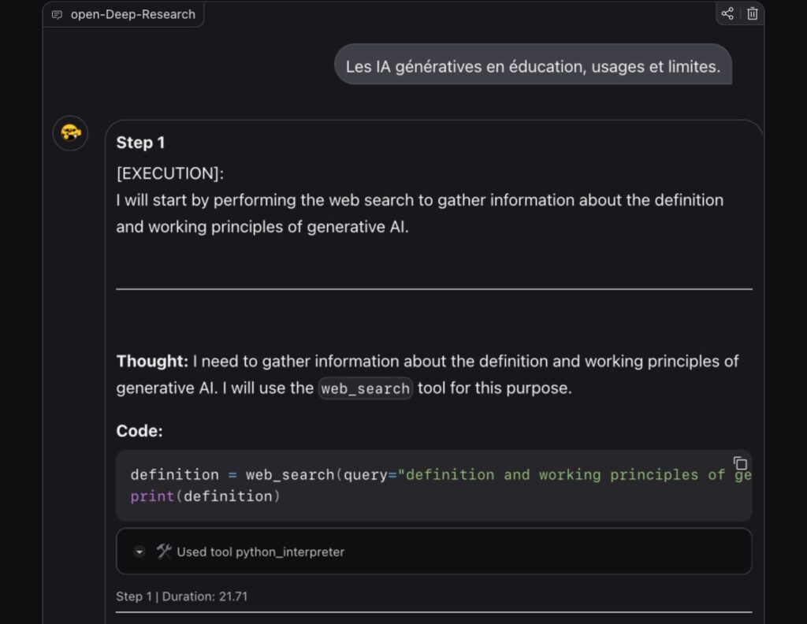Select the open-Deep-Research chat label
807x624 pixels.
click(x=132, y=14)
